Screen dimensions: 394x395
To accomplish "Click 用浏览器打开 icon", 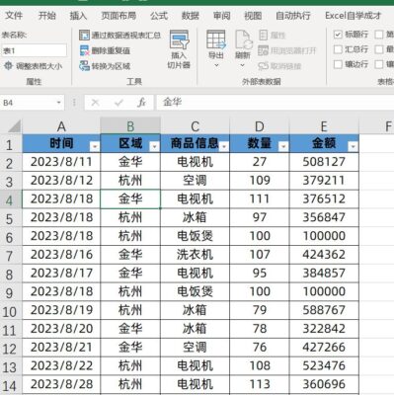I will click(x=263, y=50).
